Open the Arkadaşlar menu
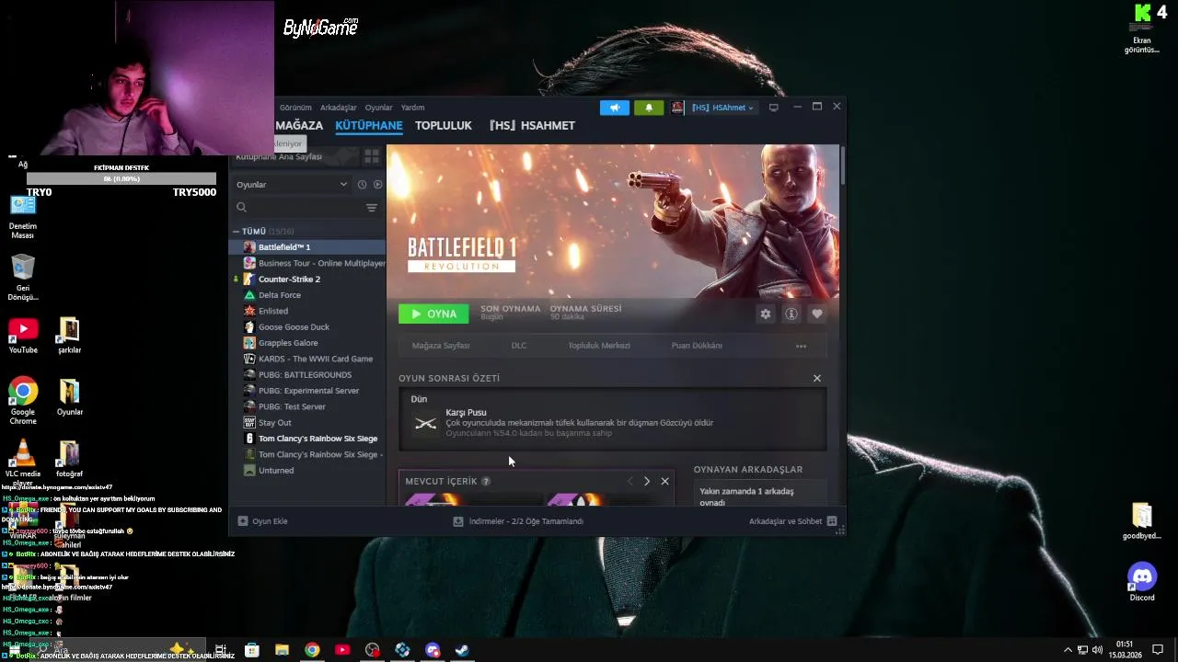1178x662 pixels. (339, 108)
